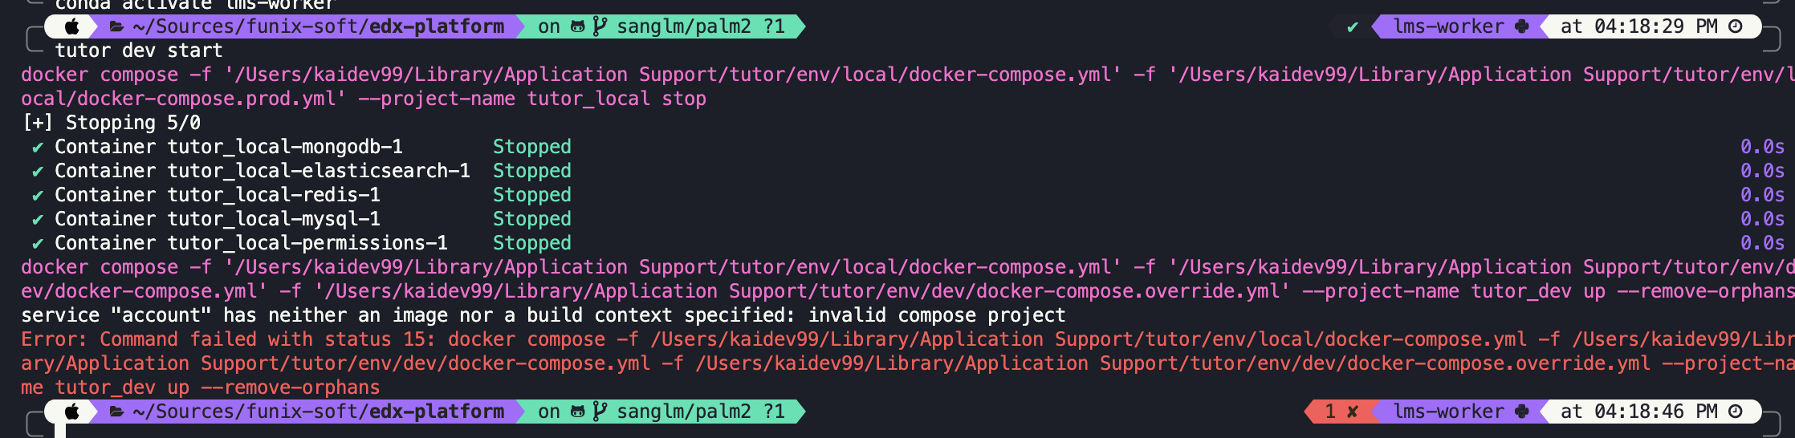Click the checkmark beside tutor_local-mysql-1 container

tap(37, 220)
